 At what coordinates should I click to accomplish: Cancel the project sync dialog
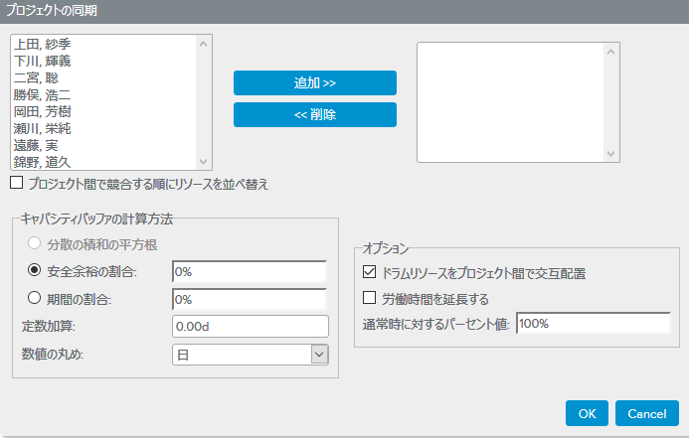pos(646,412)
